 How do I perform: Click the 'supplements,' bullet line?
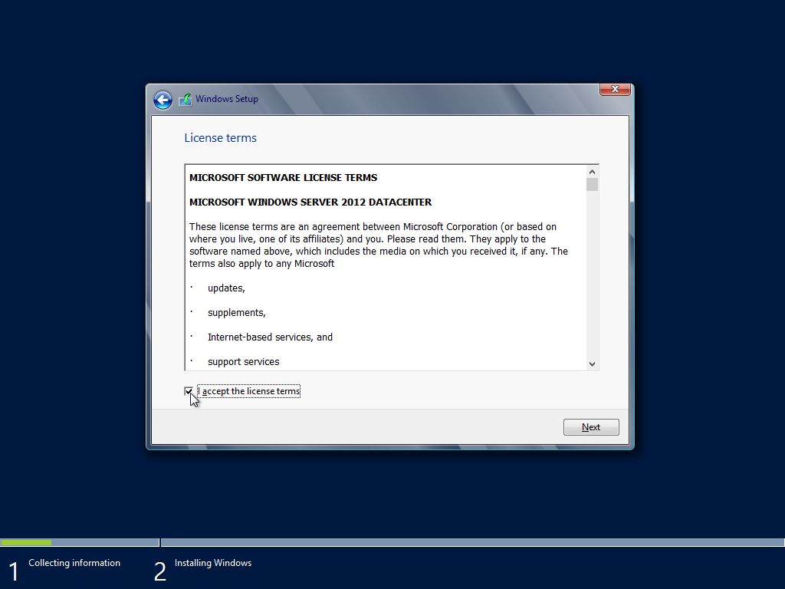point(237,313)
